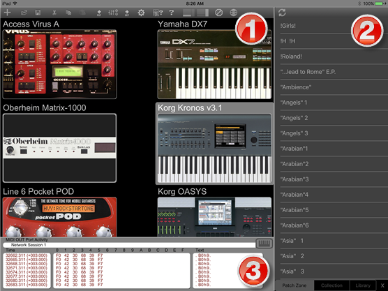The width and height of the screenshot is (388, 291).
Task: Click the MIDI OUT Port Activity label
Action: pos(27,239)
